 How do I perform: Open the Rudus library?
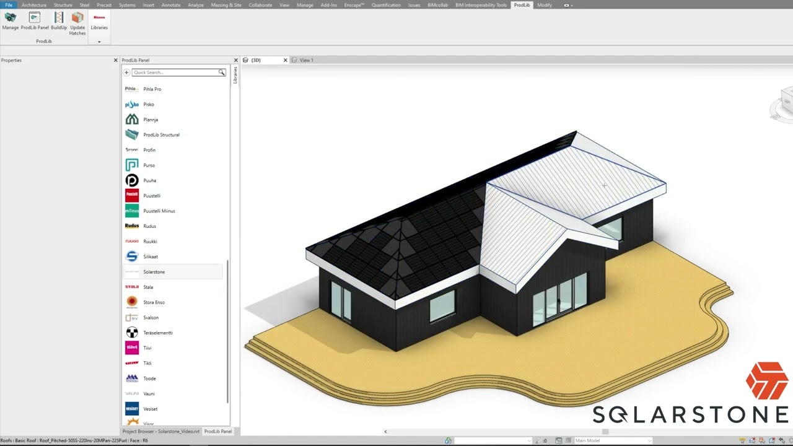pos(173,226)
